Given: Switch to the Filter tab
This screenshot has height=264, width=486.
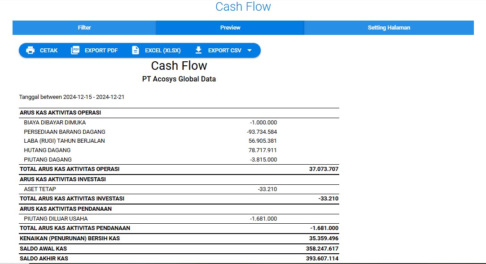Looking at the screenshot, I should [x=84, y=28].
